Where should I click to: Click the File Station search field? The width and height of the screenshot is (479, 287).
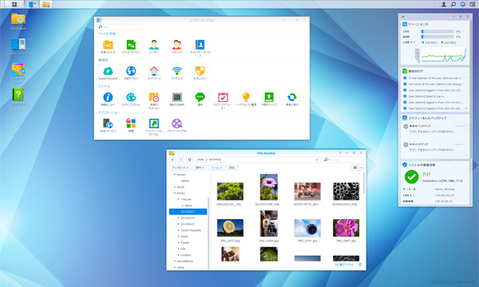(342, 159)
